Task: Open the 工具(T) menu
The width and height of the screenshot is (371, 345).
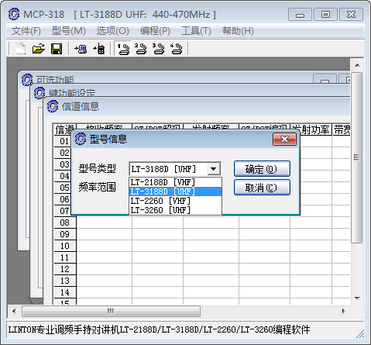Action: (196, 31)
